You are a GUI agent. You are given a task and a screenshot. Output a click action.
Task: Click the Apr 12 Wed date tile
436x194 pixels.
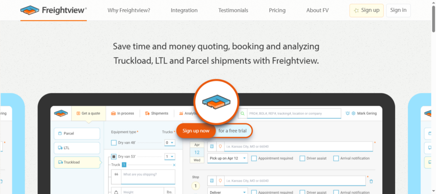[197, 152]
